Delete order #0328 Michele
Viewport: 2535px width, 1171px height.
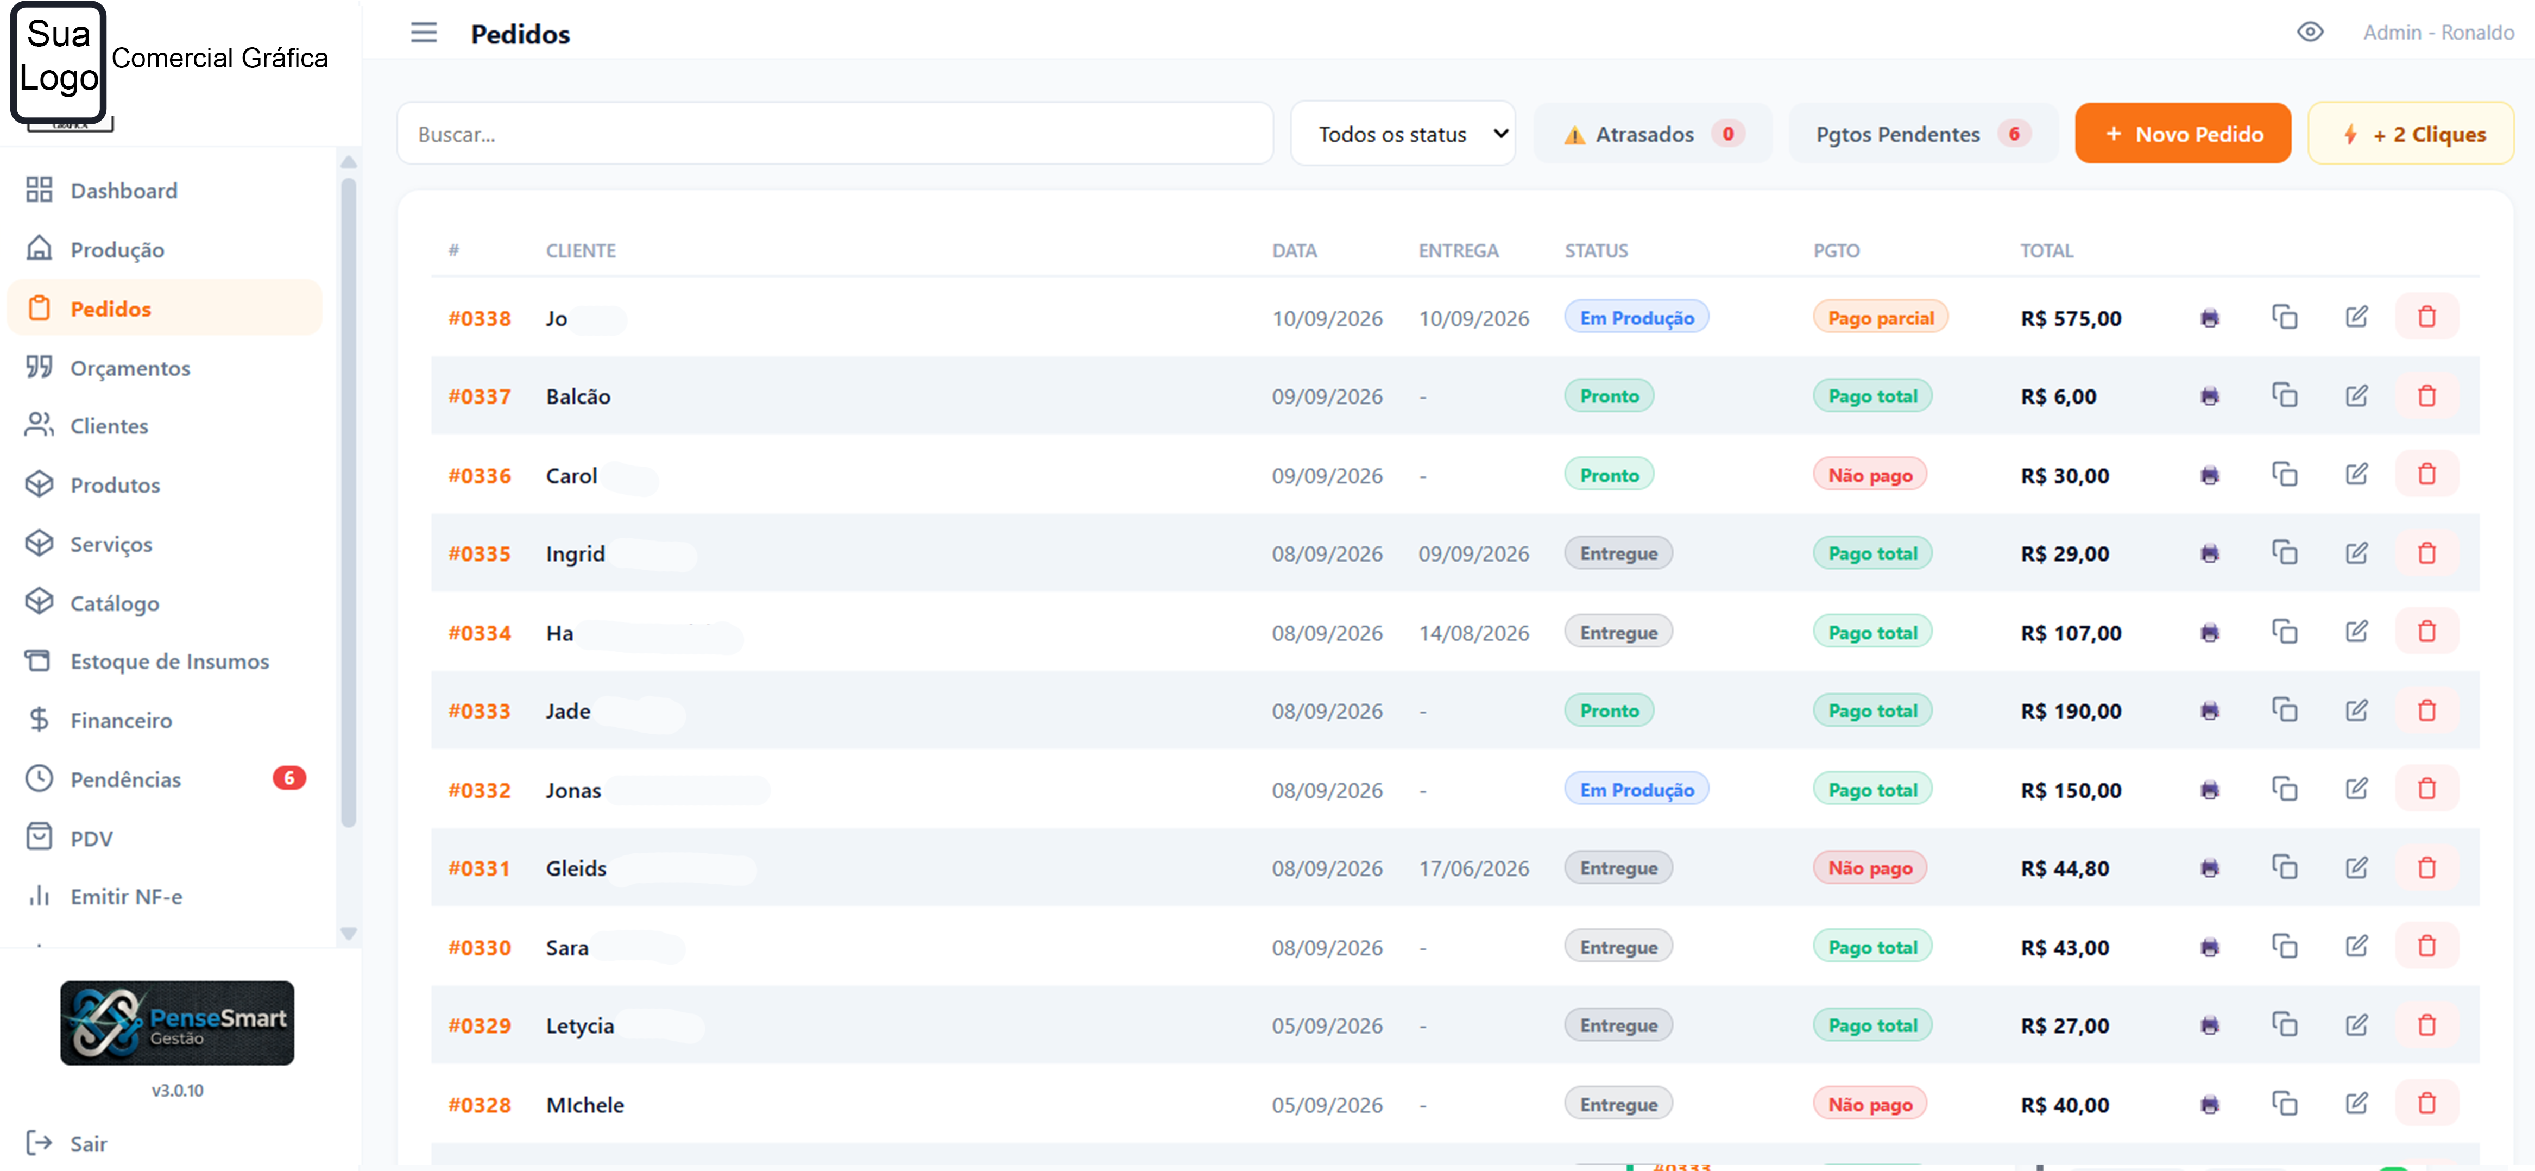pyautogui.click(x=2427, y=1104)
